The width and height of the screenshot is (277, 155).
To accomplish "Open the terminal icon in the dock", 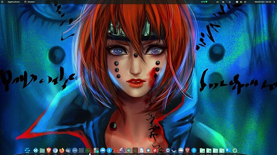I will pyautogui.click(x=81, y=150).
